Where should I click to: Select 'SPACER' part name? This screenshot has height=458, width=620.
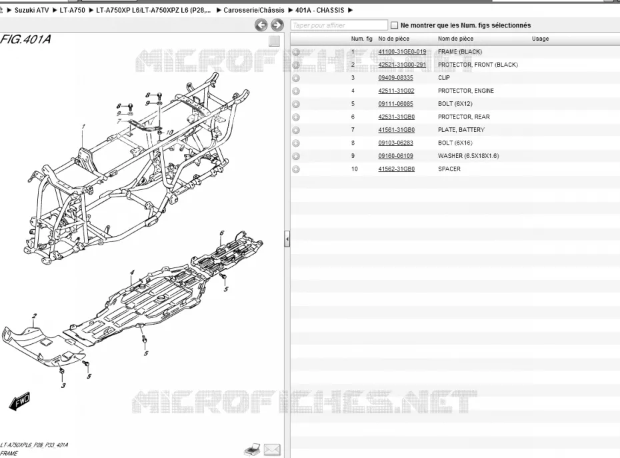click(x=449, y=169)
